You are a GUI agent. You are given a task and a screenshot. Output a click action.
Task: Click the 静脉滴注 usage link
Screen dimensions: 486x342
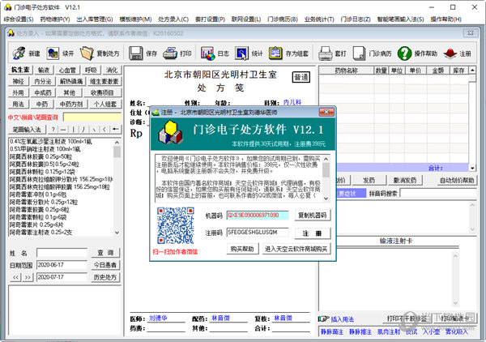[x=332, y=331]
